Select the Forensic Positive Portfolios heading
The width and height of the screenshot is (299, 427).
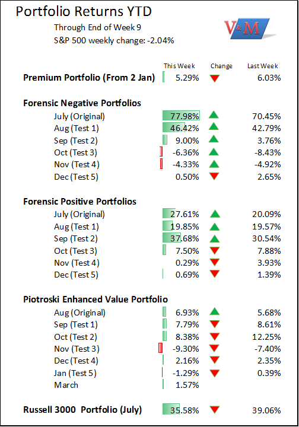(x=79, y=201)
